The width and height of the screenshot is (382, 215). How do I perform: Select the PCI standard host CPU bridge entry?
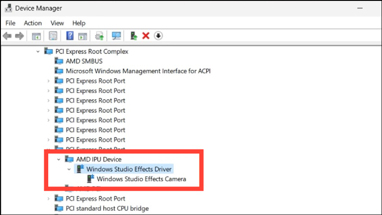(x=107, y=208)
